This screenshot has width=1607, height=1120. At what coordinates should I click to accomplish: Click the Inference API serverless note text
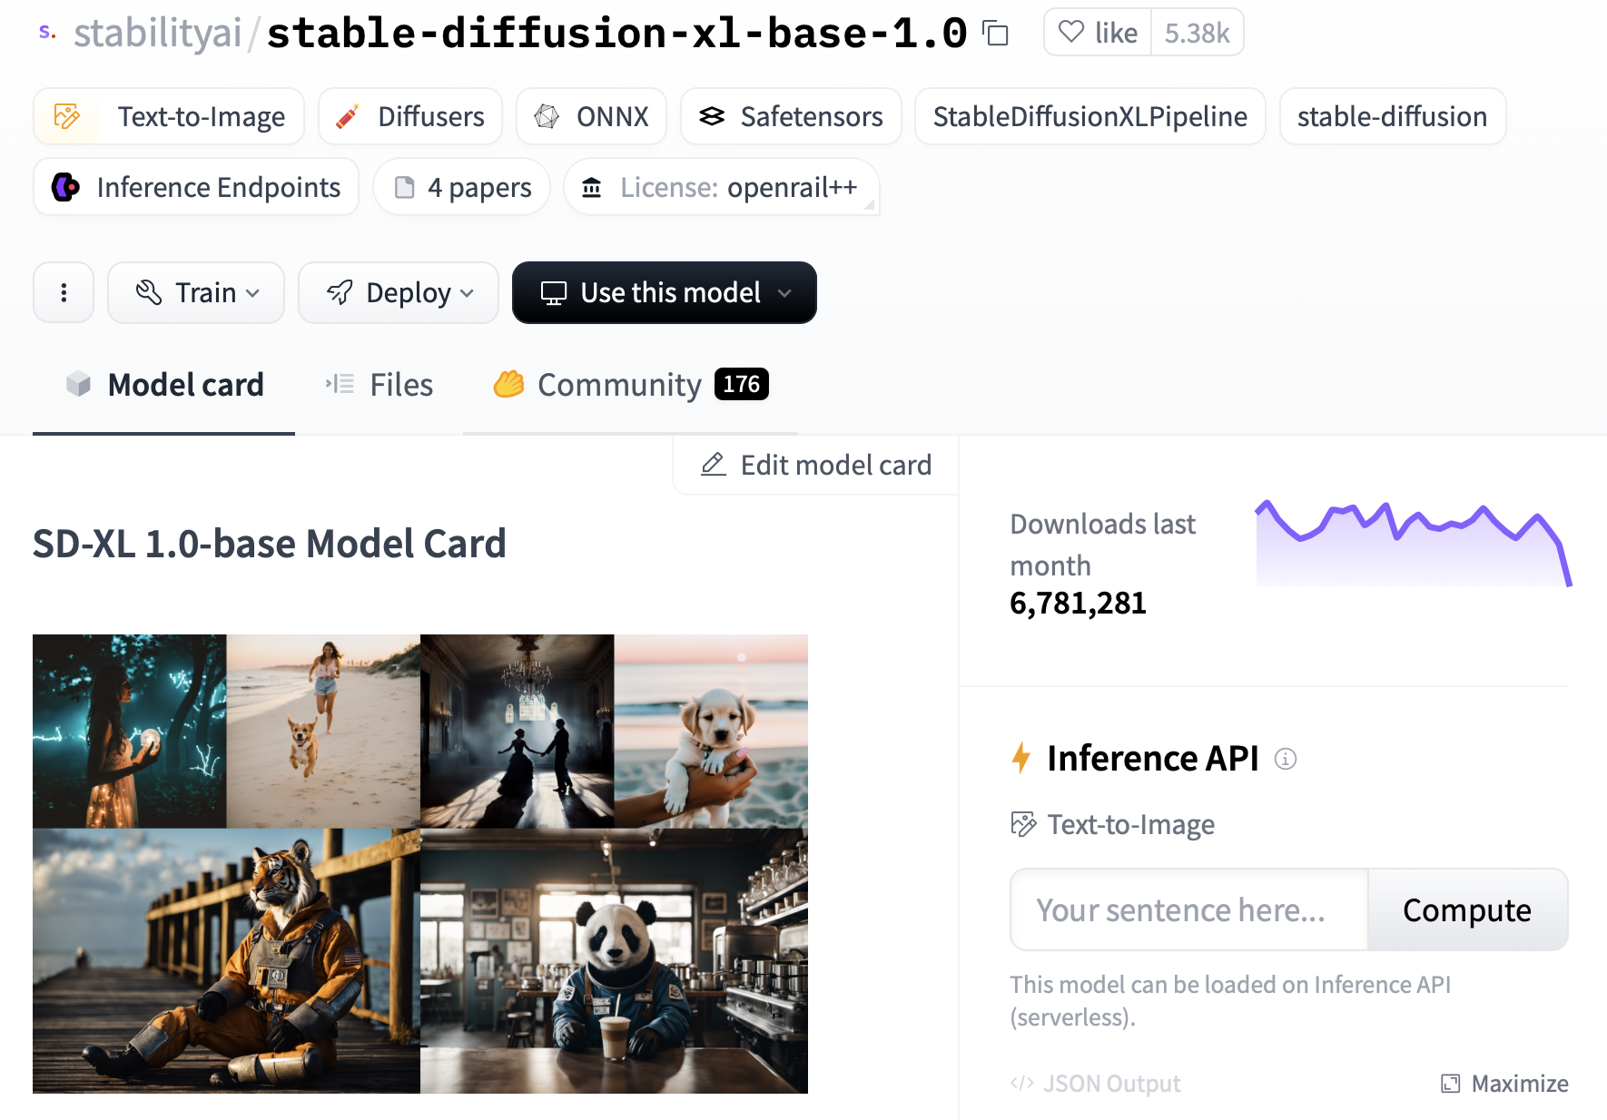tap(1230, 1000)
